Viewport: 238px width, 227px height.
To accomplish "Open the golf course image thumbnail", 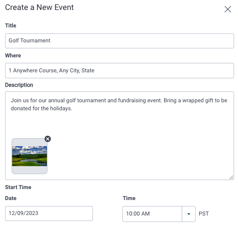I will click(x=29, y=156).
